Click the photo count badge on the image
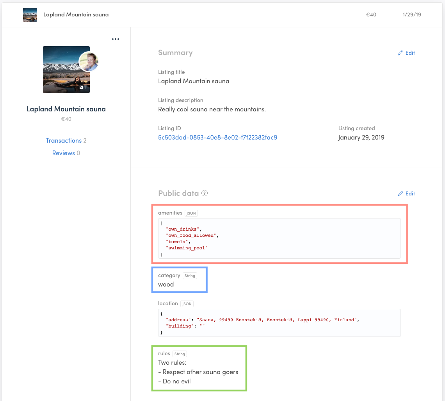Screen dimensions: 445x401 coord(83,87)
